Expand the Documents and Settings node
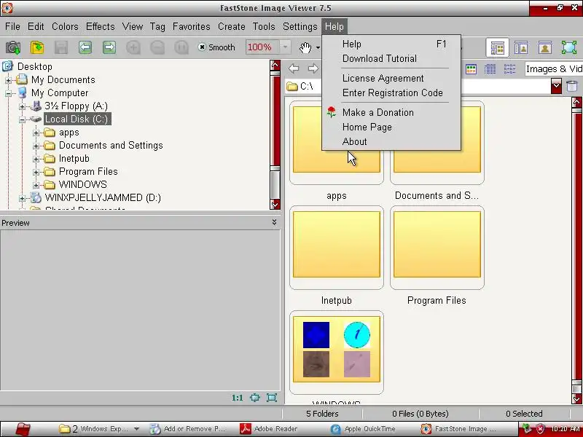This screenshot has width=583, height=437. [36, 146]
